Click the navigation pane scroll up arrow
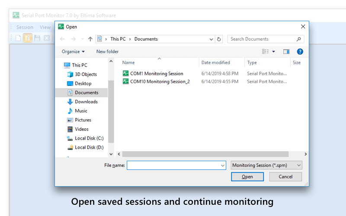The image size is (346, 216). (111, 61)
